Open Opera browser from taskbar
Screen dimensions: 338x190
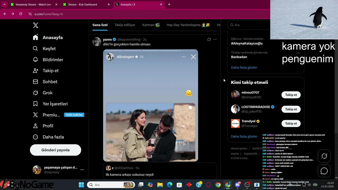coord(208,185)
